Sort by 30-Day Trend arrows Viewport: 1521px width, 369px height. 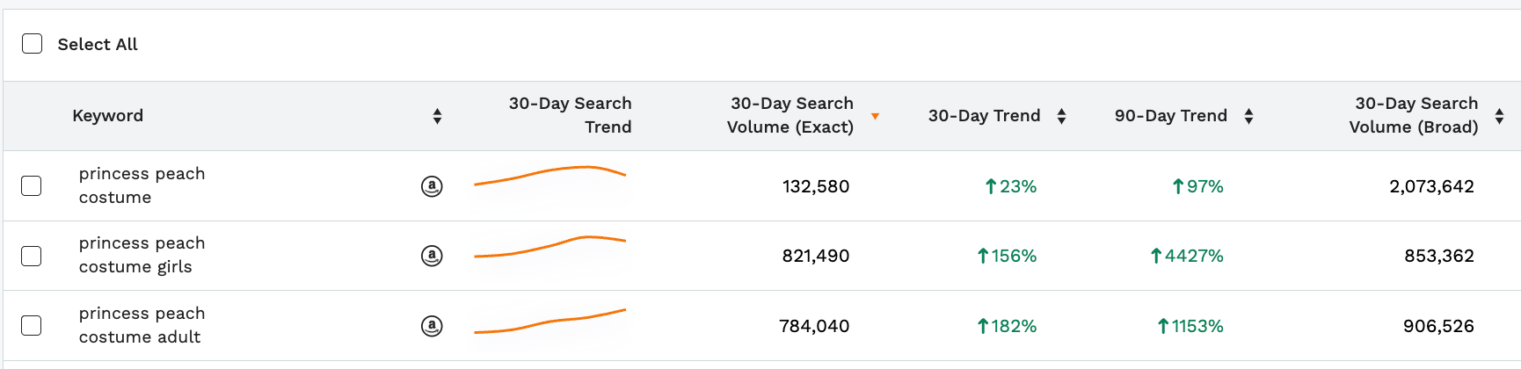pyautogui.click(x=1061, y=116)
